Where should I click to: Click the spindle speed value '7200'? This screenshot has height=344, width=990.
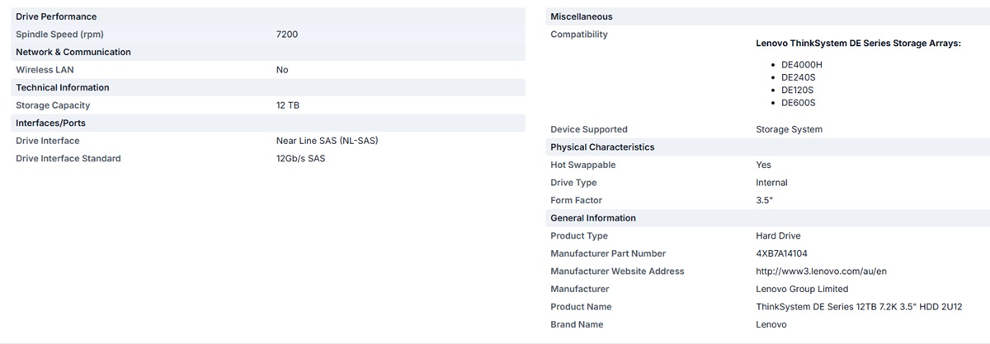287,35
